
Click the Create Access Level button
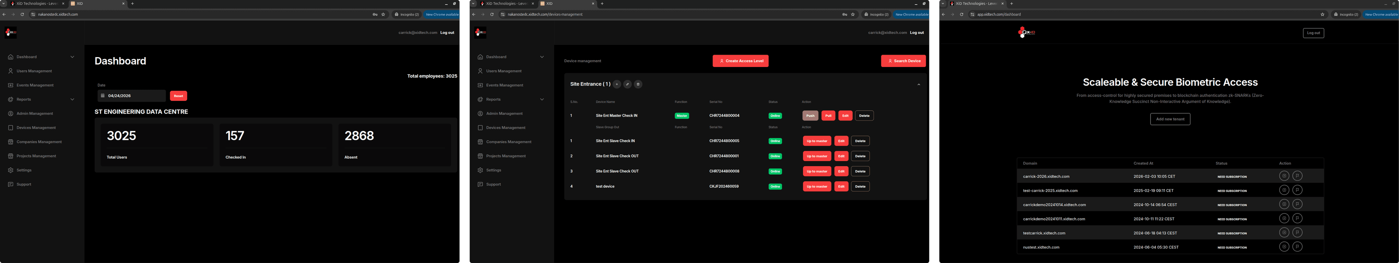[x=740, y=61]
